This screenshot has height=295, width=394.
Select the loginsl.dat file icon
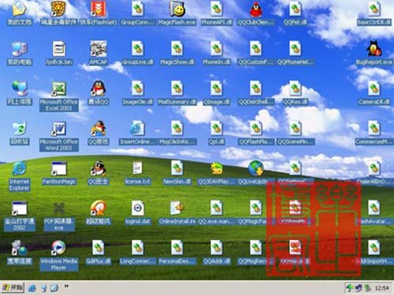(138, 208)
